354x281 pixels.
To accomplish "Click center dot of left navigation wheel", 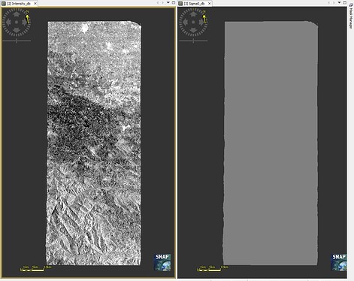I will tap(17, 23).
